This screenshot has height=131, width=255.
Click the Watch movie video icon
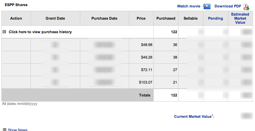click(x=207, y=6)
